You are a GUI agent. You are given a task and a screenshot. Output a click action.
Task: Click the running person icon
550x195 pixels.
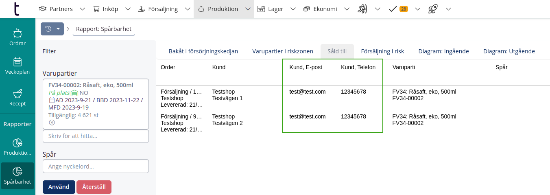tap(362, 9)
